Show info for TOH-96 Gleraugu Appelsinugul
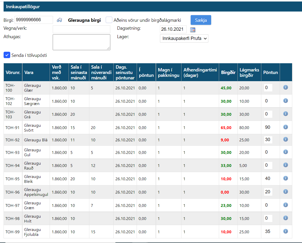Viewport: 302px width, 243px height. coord(286,192)
